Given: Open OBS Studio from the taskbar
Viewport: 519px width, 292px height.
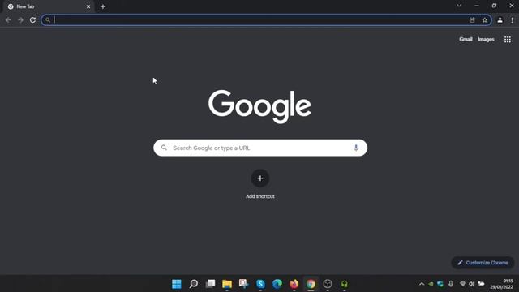Looking at the screenshot, I should [328, 284].
